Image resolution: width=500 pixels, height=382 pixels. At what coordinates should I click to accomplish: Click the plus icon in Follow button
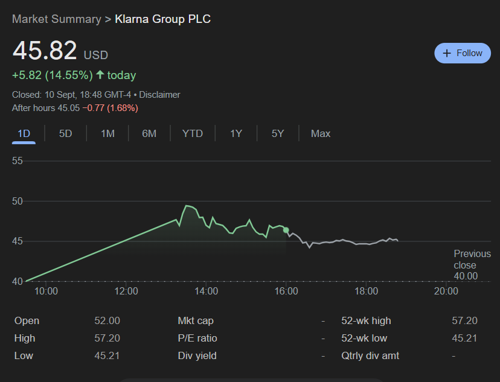click(447, 53)
